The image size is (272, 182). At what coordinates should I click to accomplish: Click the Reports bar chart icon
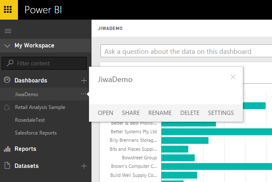pos(7,149)
